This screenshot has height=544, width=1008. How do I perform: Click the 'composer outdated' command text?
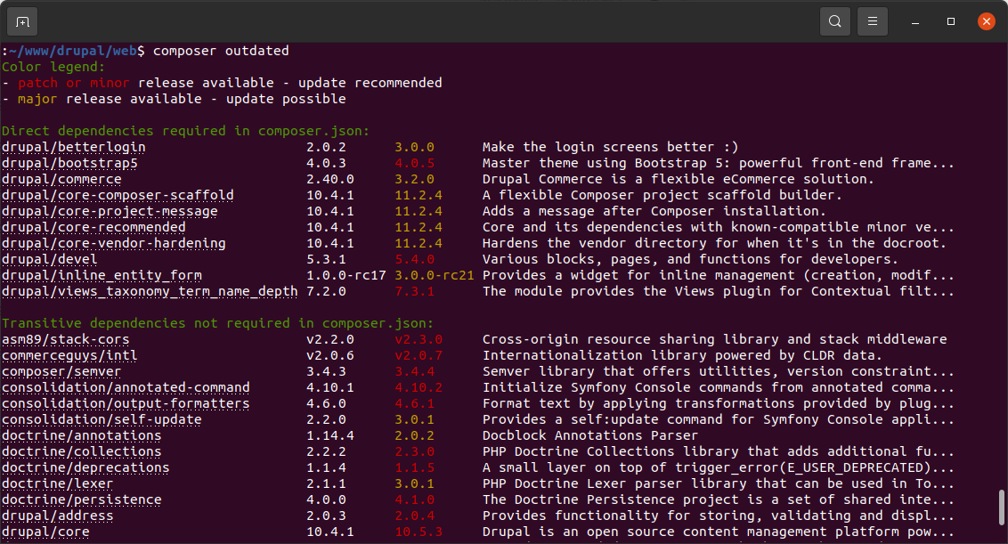pyautogui.click(x=221, y=51)
